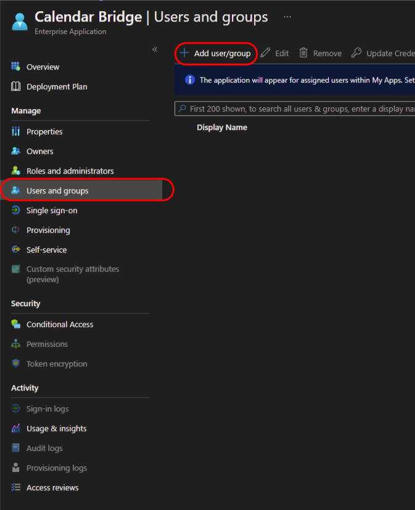The width and height of the screenshot is (415, 510).
Task: Open Roles and administrators
Action: tap(70, 171)
